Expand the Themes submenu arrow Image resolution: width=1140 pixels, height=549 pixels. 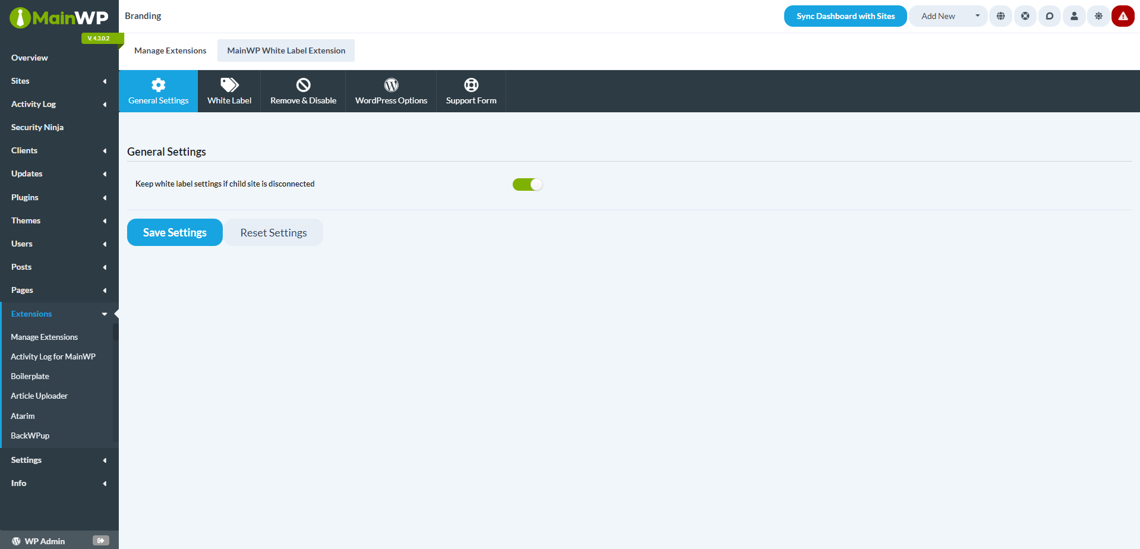[x=105, y=221]
